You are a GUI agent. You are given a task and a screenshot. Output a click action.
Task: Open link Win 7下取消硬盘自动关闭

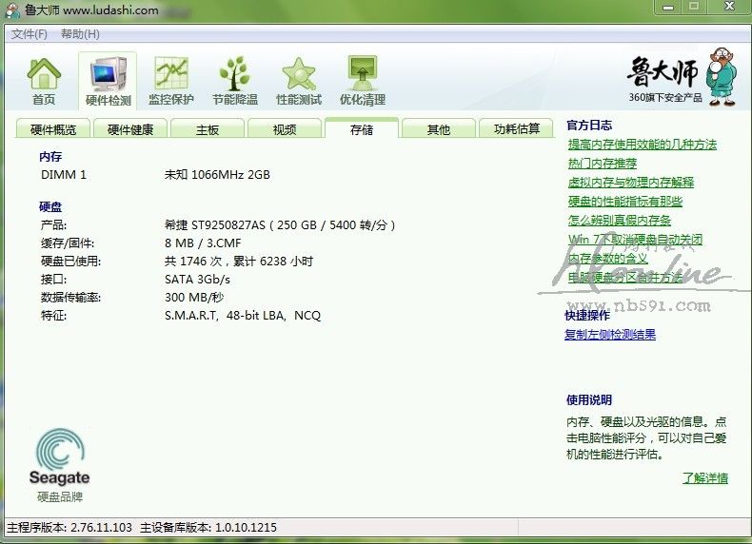coord(636,239)
